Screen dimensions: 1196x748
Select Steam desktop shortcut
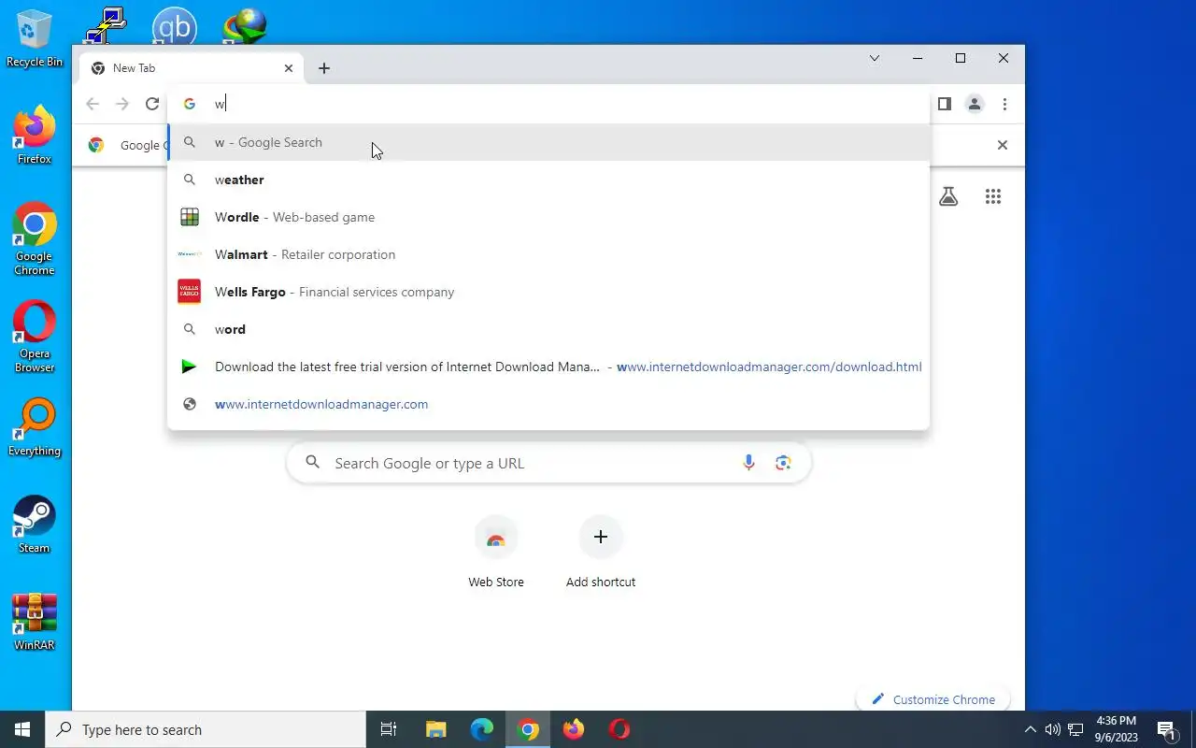(x=35, y=525)
